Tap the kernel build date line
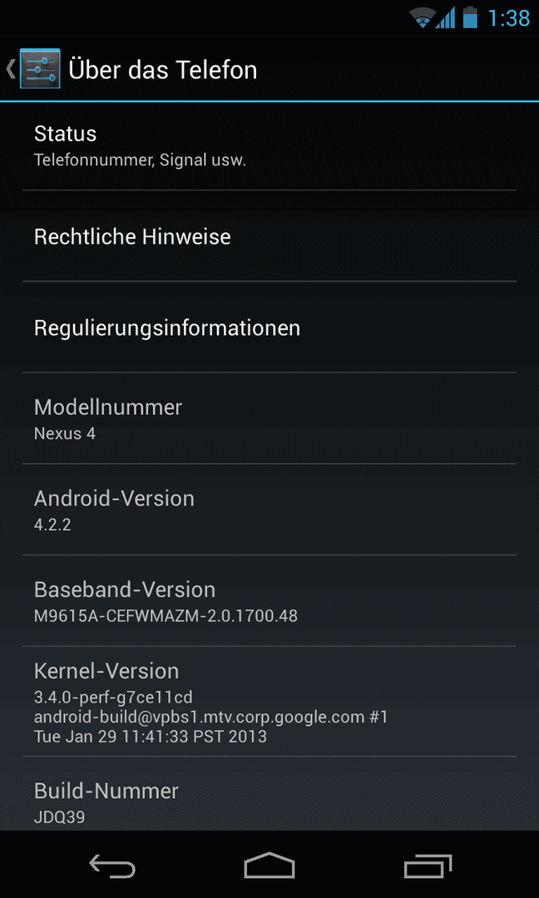The height and width of the screenshot is (898, 539). point(151,736)
